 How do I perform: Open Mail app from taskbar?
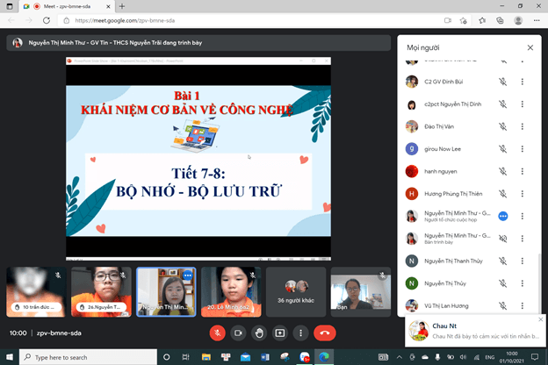(245, 357)
